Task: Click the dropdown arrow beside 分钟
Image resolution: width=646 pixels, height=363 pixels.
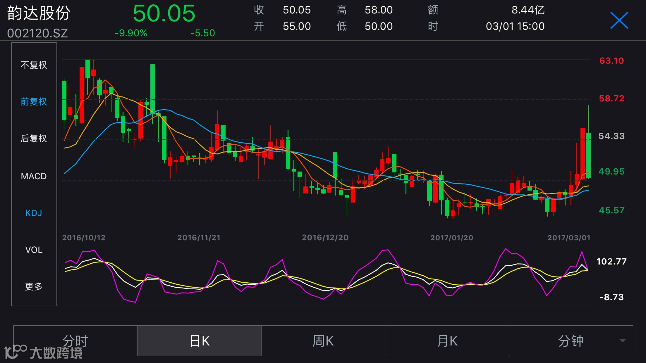Action: coord(623,341)
